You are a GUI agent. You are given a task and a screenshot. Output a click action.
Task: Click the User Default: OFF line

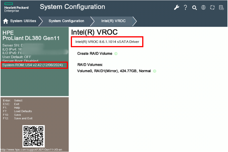coord(17,57)
